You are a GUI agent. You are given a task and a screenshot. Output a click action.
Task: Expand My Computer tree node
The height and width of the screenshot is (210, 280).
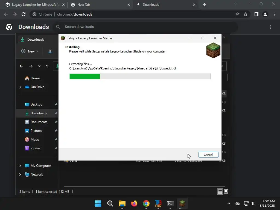coord(20,166)
